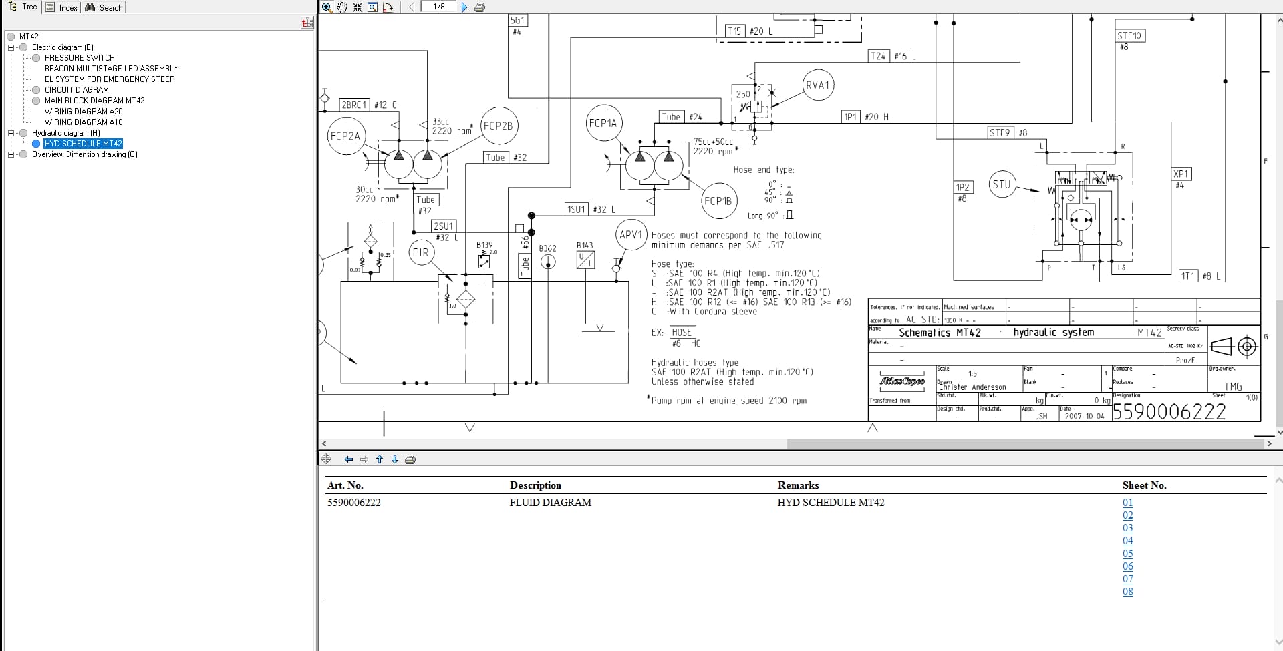Click the tree sync icon above the tree
Screen dimensions: 1283x651
(307, 23)
